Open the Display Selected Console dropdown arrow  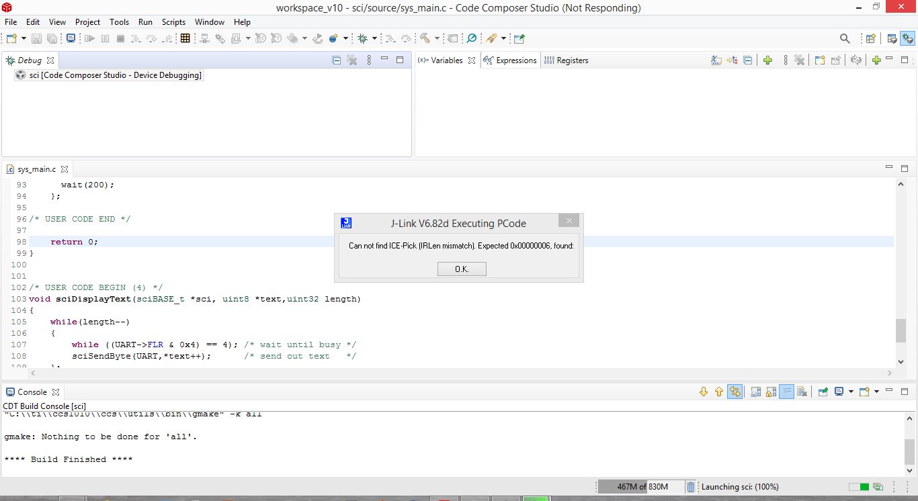[851, 392]
